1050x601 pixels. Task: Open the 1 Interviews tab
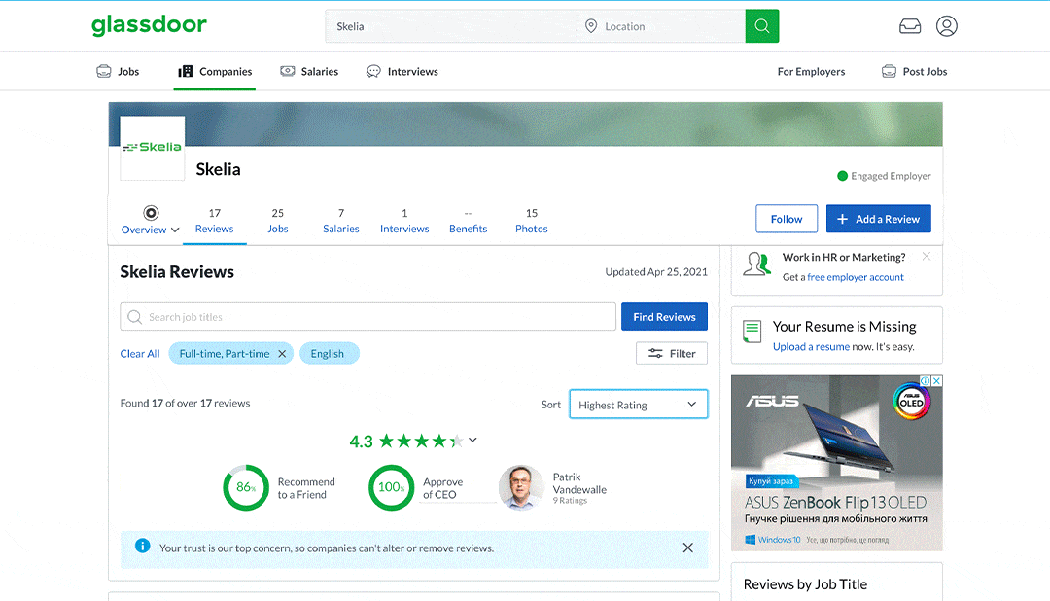[x=404, y=221]
